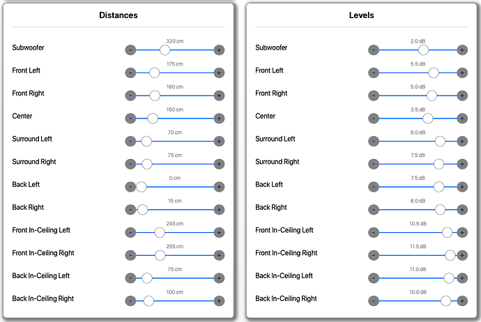Decrease Back In-Ceiling Left distance minus button
This screenshot has width=481, height=322.
click(x=130, y=278)
